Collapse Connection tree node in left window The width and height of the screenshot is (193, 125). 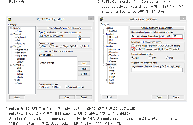point(11,65)
